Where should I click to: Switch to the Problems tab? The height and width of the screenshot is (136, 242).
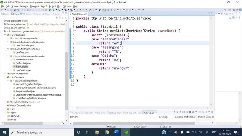pyautogui.click(x=87, y=113)
